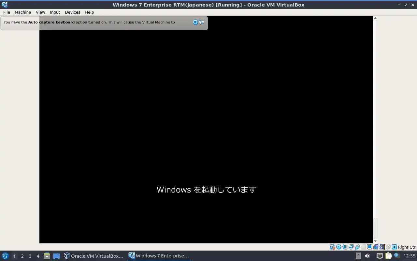Screen dimensions: 417x261
Task: Open the clipboard manager tray icon
Action: 388,256
